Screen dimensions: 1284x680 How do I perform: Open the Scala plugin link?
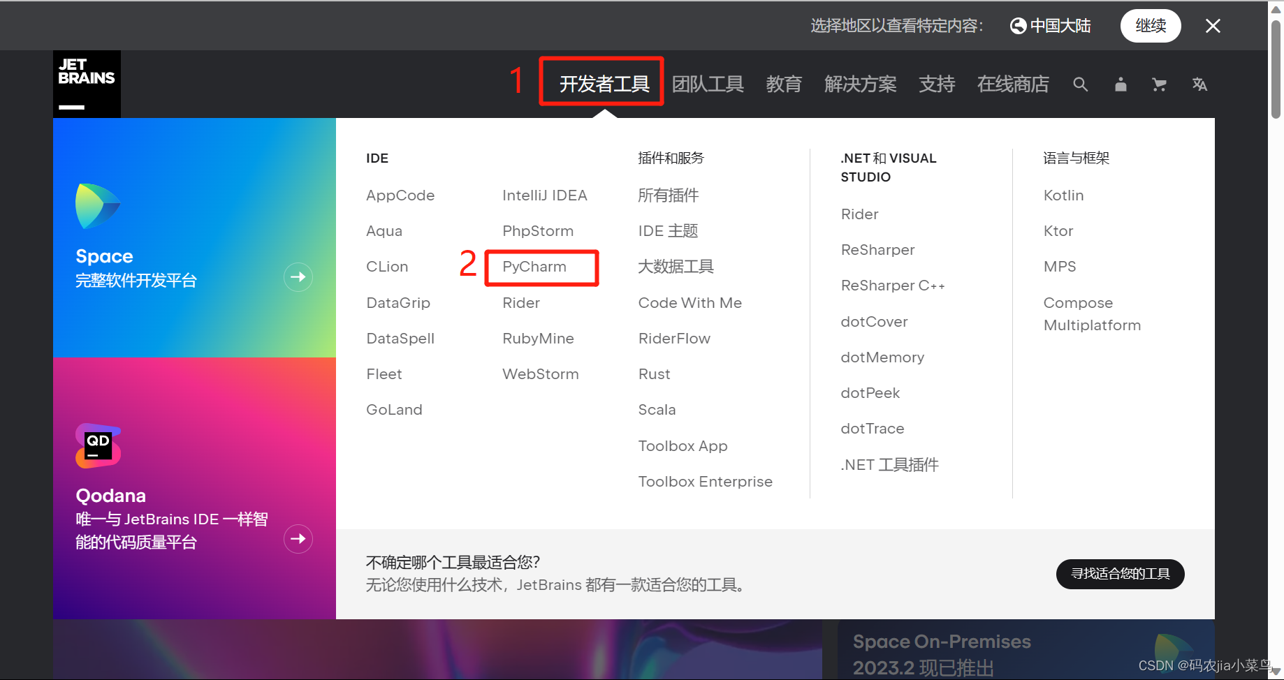[657, 410]
